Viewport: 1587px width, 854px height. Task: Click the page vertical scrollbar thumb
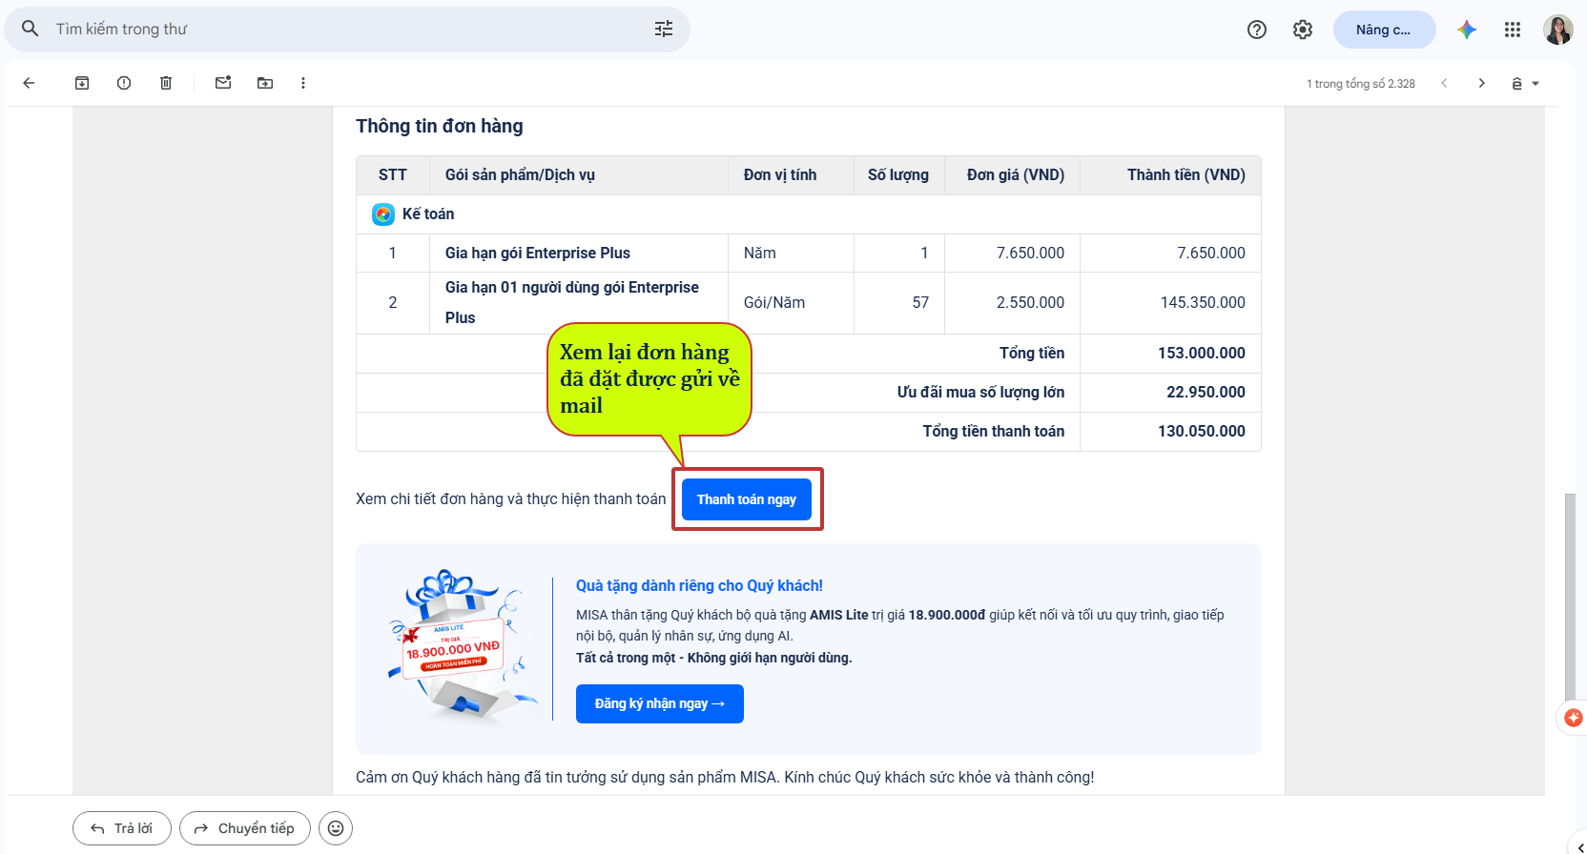pos(1571,598)
